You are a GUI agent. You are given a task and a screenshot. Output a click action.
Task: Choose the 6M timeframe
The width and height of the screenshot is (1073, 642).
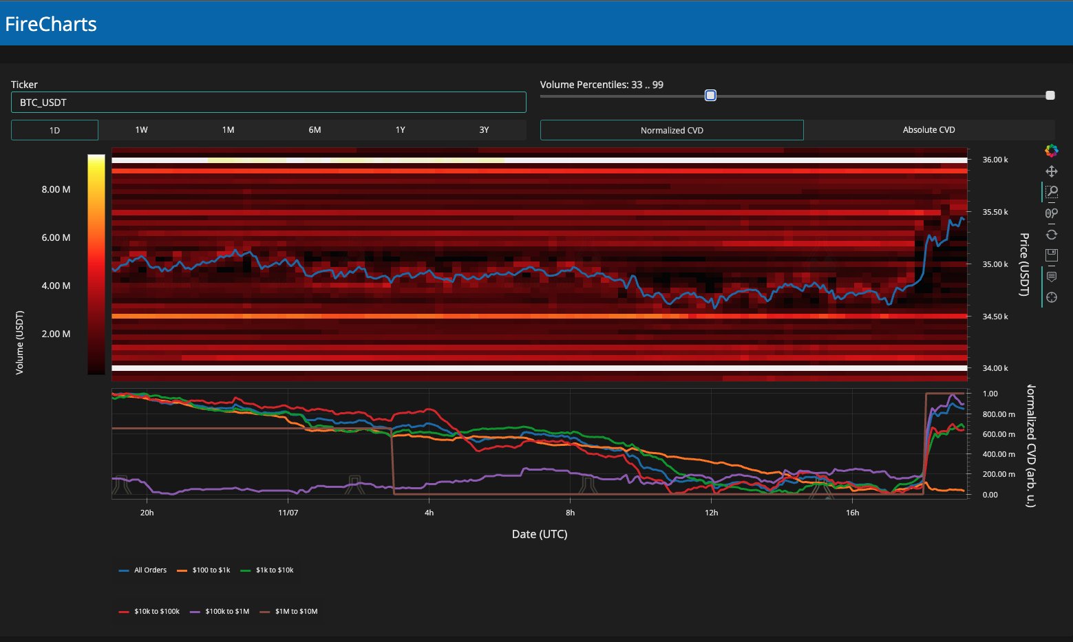point(315,130)
